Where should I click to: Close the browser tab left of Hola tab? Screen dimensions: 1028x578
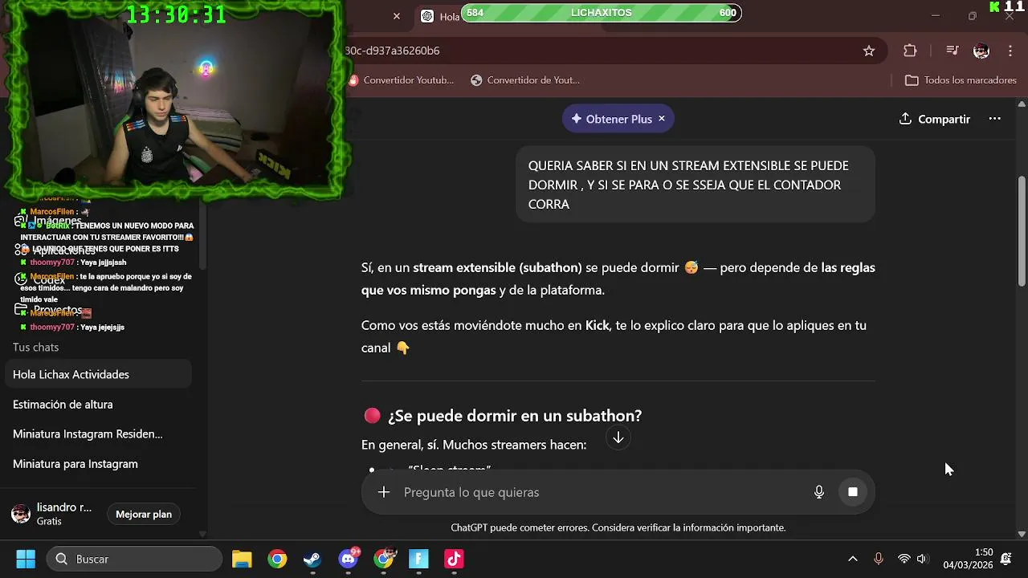coord(396,16)
